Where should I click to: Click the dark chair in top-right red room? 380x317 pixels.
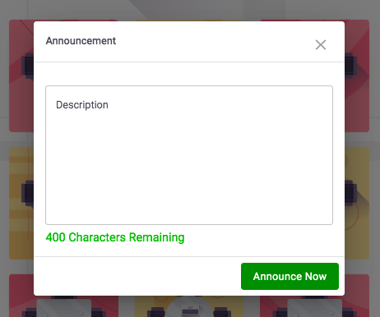pos(350,66)
